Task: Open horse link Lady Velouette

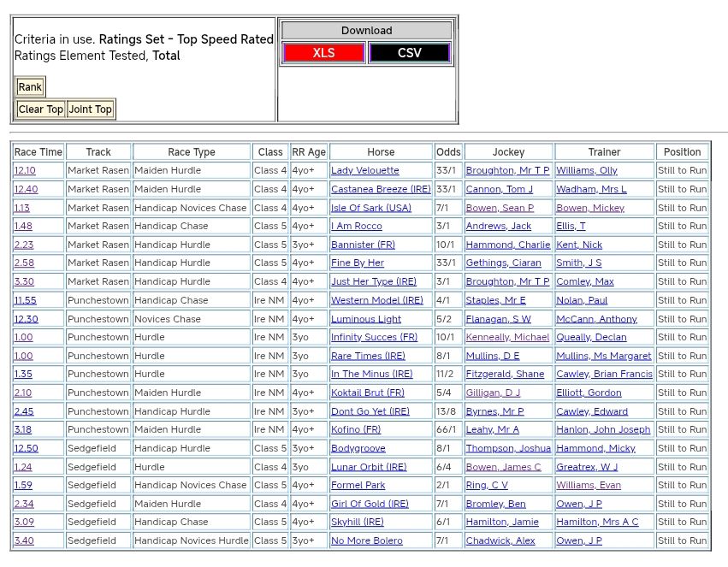Action: click(364, 171)
